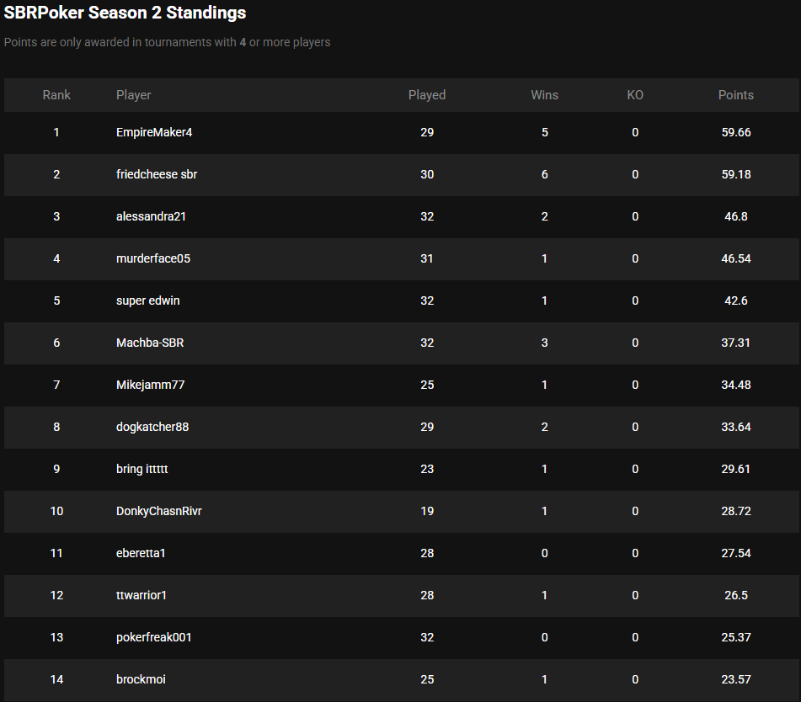Click the Played column header
The image size is (801, 702).
pyautogui.click(x=427, y=95)
